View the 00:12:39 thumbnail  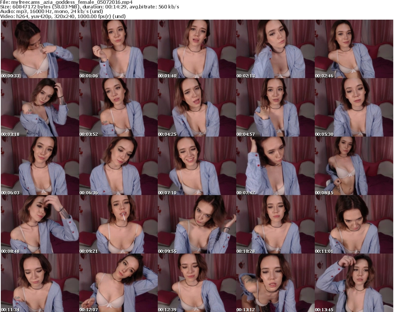tap(197, 283)
